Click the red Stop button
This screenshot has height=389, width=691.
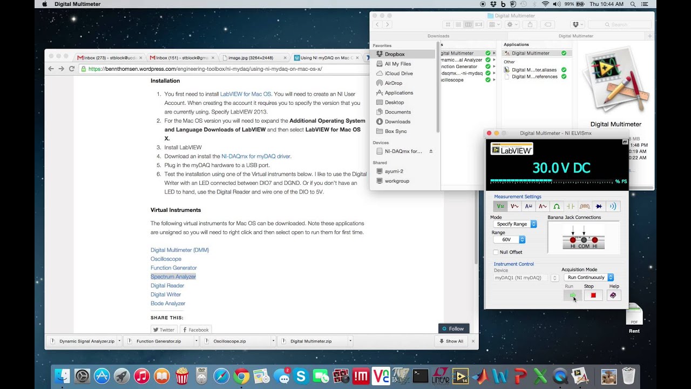point(593,295)
